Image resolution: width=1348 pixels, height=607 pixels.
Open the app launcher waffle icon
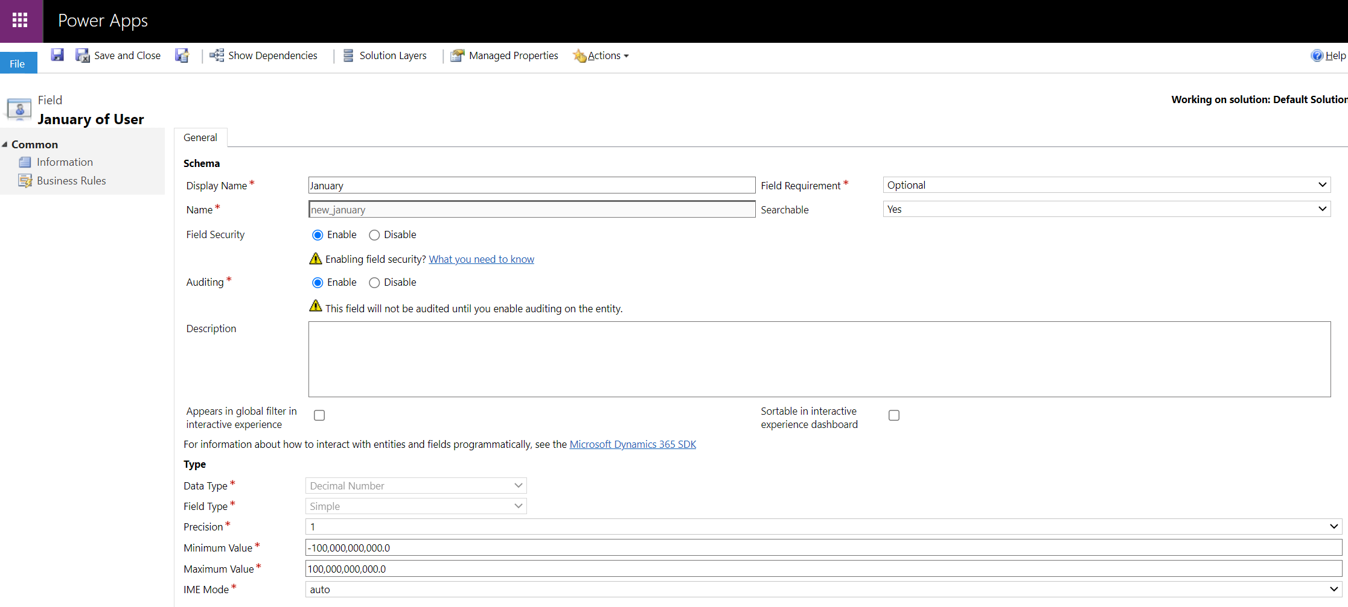[20, 20]
